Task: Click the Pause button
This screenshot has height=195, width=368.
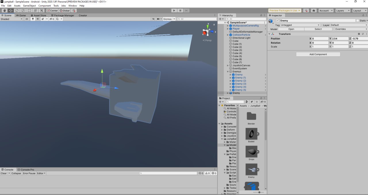Action: click(180, 11)
